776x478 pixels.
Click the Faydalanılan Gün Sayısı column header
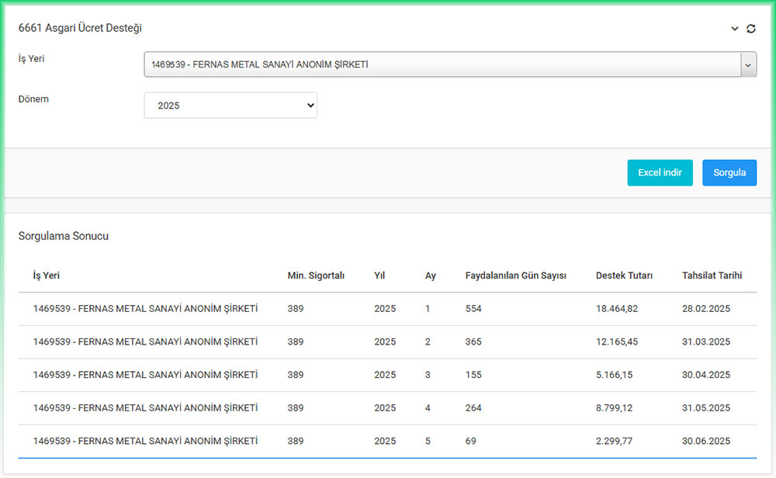(x=515, y=276)
